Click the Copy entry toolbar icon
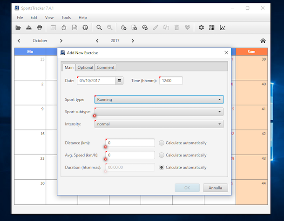The image size is (284, 221). click(166, 28)
